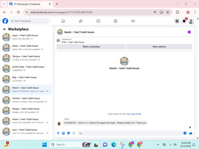Image resolution: width=199 pixels, height=149 pixels.
Task: Choose a sticker icon
Action: (x=68, y=133)
